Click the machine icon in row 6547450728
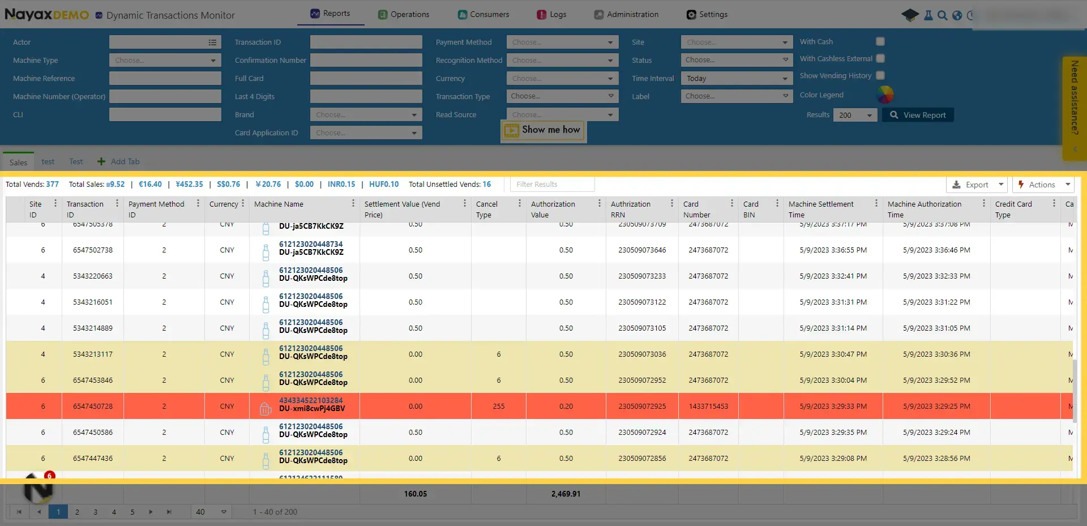 pos(266,408)
